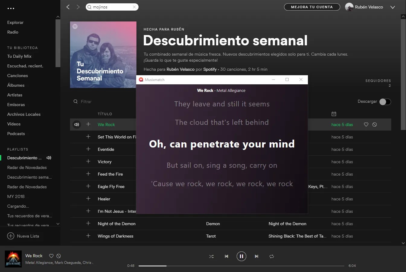This screenshot has height=272, width=406.
Task: Open the three-dots menu at top left
Action: [x=11, y=8]
